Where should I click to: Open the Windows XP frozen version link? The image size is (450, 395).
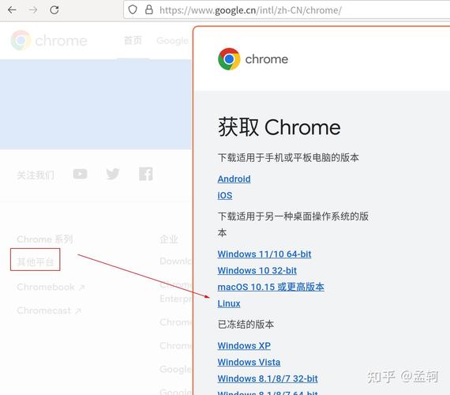tap(244, 345)
